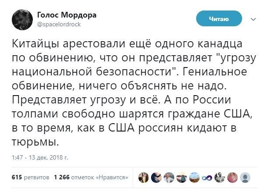Click the third liker avatar, white-haired man
This screenshot has width=271, height=192.
(169, 177)
